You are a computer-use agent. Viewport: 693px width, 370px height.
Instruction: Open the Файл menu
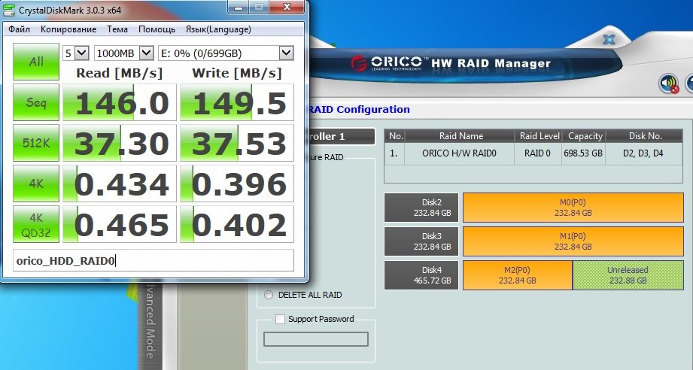pos(19,29)
